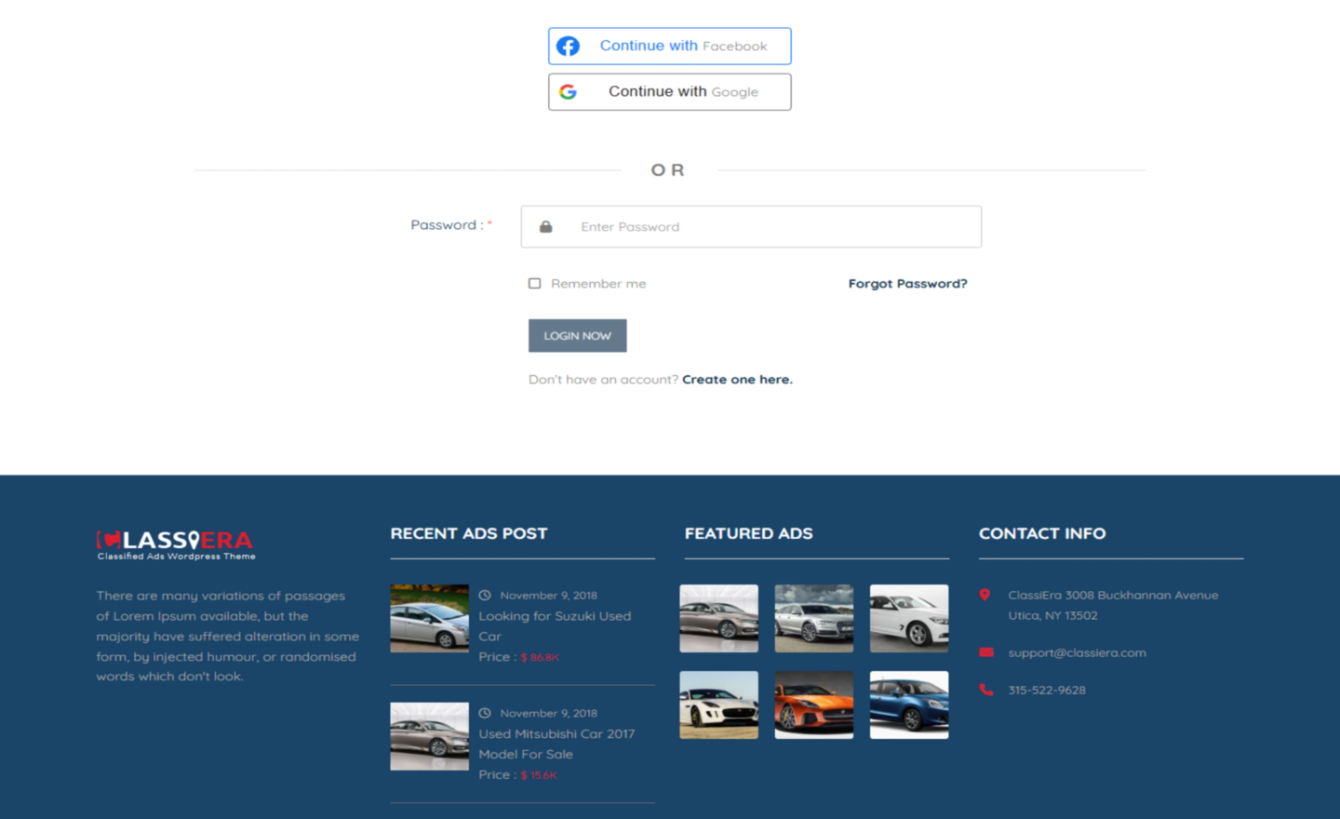Focus the Enter Password input field

point(763,227)
